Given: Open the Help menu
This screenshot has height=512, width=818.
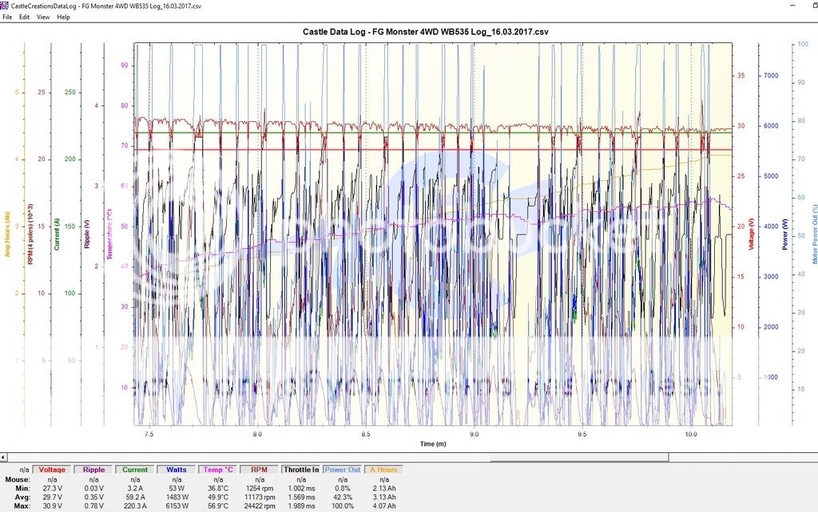Looking at the screenshot, I should coord(63,17).
